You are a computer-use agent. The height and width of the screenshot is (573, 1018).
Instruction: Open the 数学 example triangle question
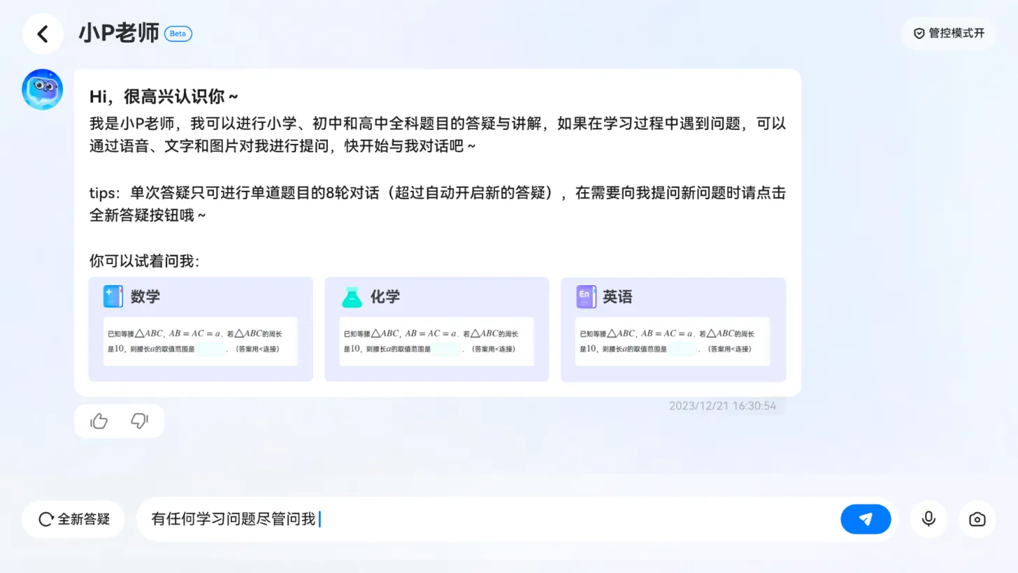point(201,340)
